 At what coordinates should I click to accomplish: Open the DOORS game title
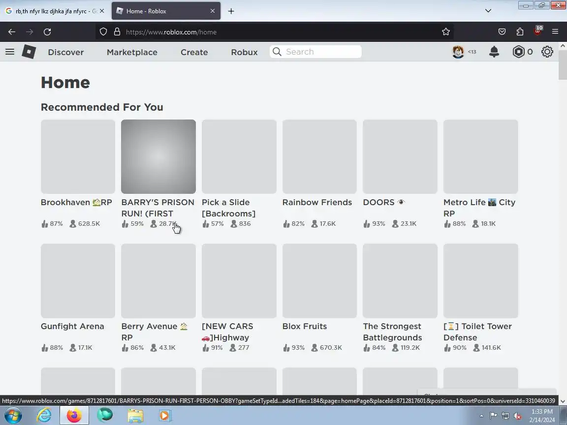tap(384, 202)
